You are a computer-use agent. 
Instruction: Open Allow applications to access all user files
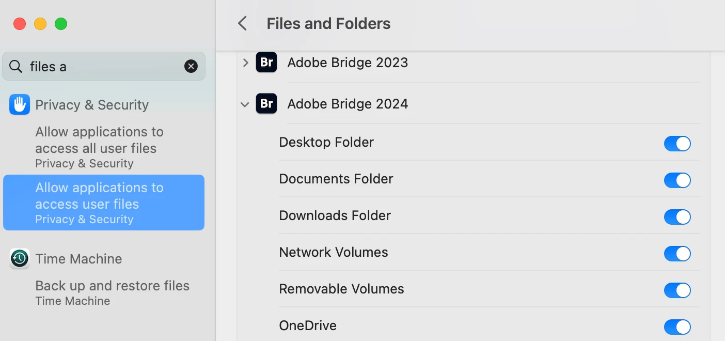[99, 147]
